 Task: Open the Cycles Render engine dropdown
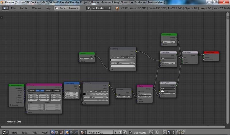[99, 8]
